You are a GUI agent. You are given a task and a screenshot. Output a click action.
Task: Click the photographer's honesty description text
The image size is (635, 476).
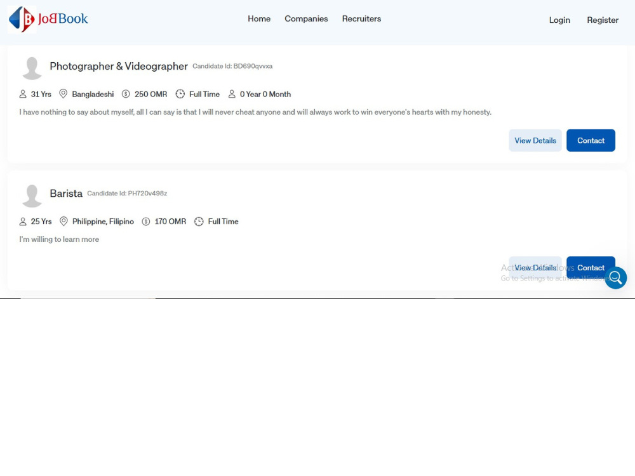tap(255, 112)
